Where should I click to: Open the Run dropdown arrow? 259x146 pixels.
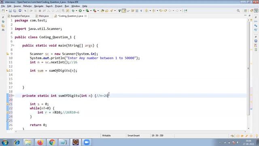click(84, 11)
